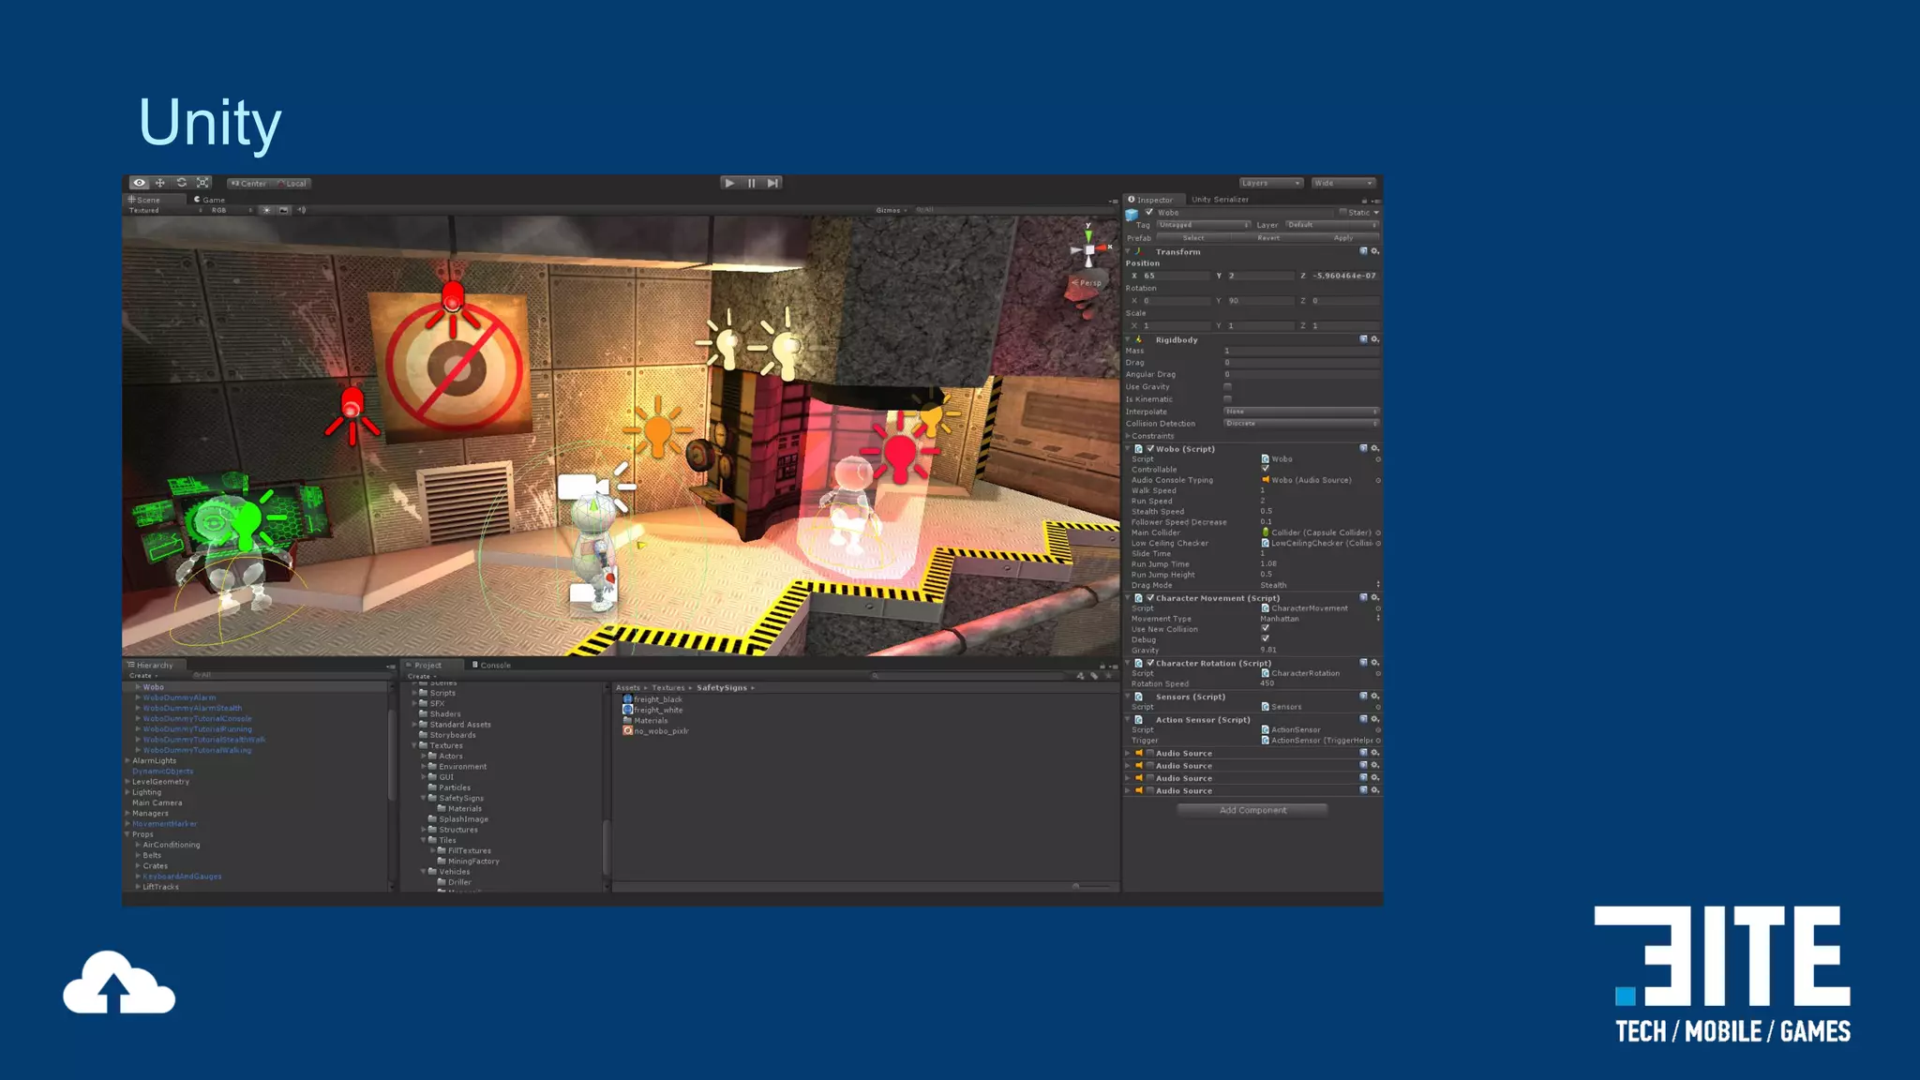Image resolution: width=1920 pixels, height=1080 pixels.
Task: Open the Layer Default dropdown
Action: (x=1331, y=225)
